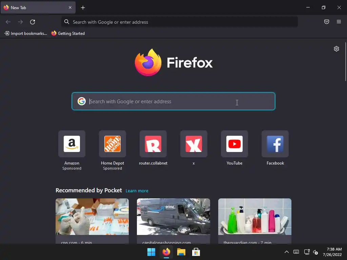Screen dimensions: 347x260
Task: Open the Home Depot sponsored shortcut
Action: pos(113,144)
